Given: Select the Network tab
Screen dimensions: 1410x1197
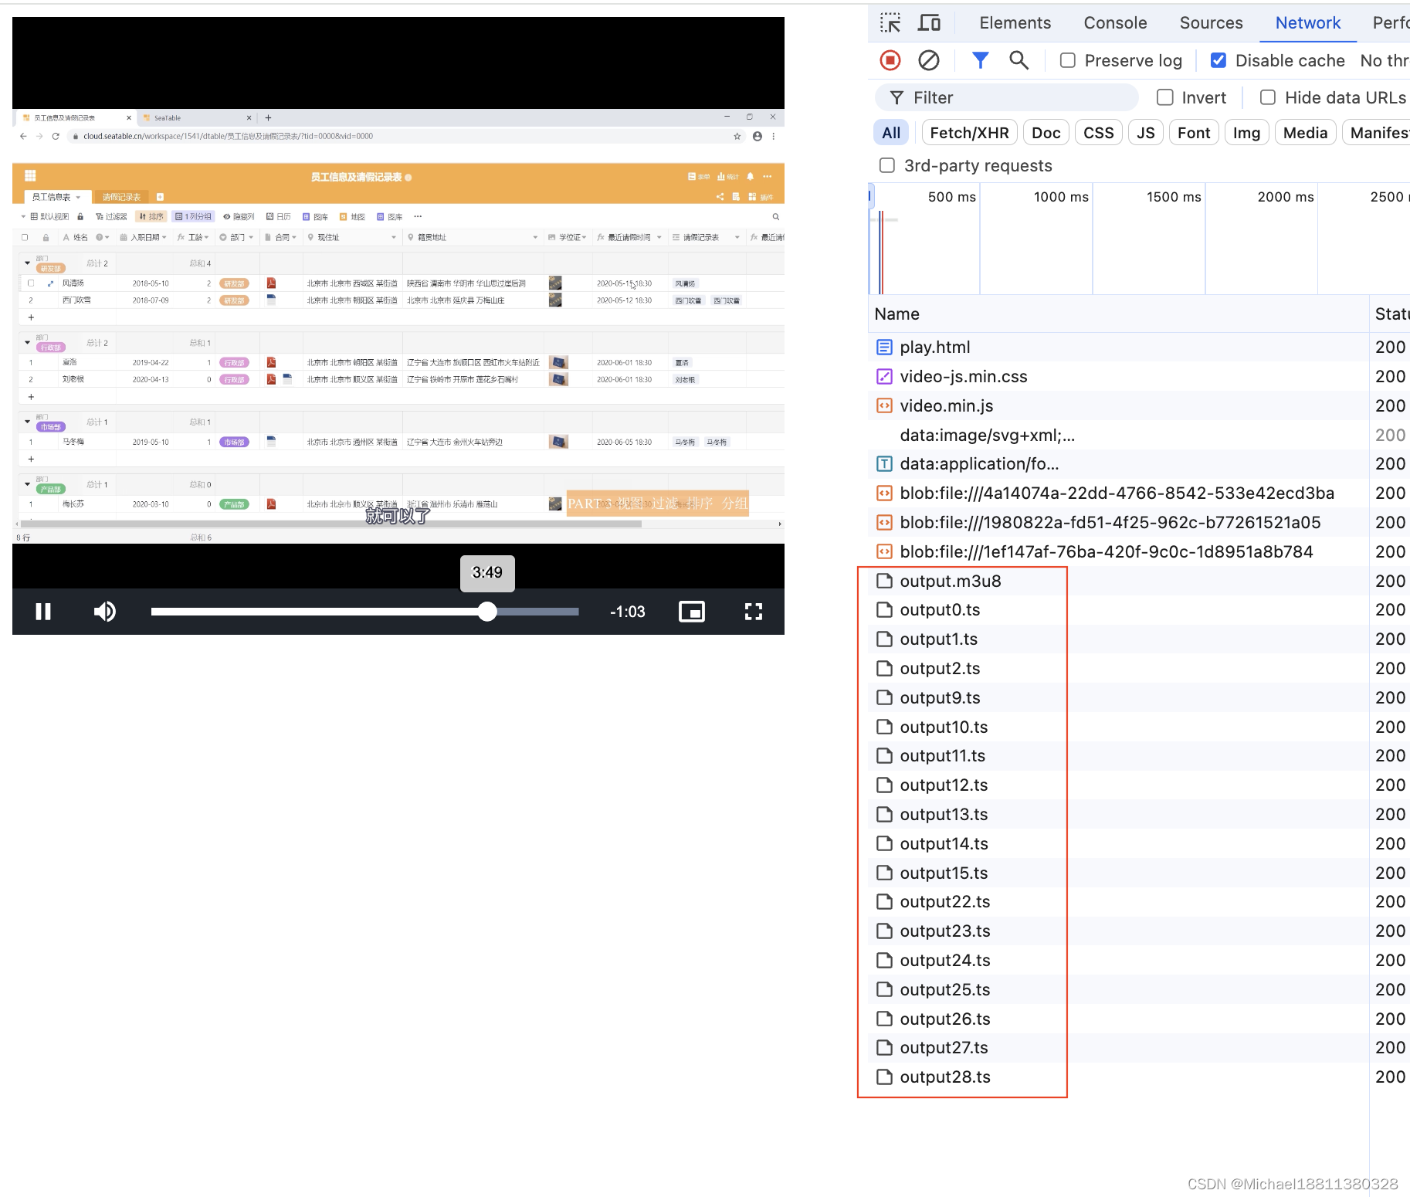Looking at the screenshot, I should tap(1307, 22).
